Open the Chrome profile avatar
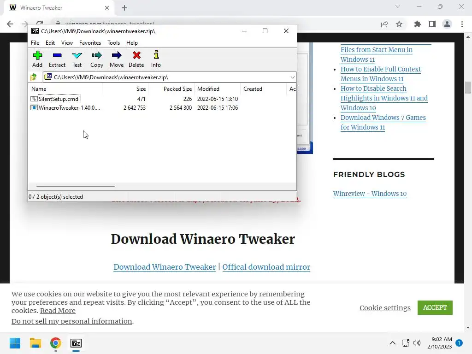This screenshot has width=472, height=354. pyautogui.click(x=447, y=24)
